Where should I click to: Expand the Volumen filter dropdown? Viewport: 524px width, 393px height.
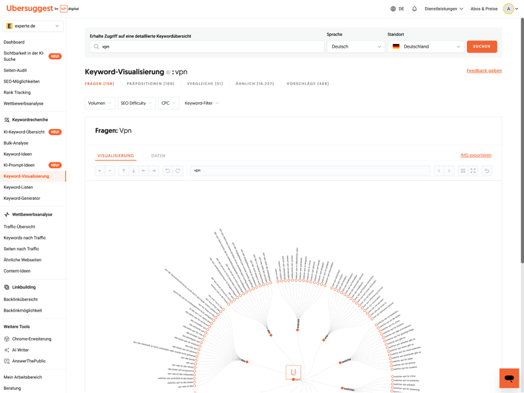100,103
